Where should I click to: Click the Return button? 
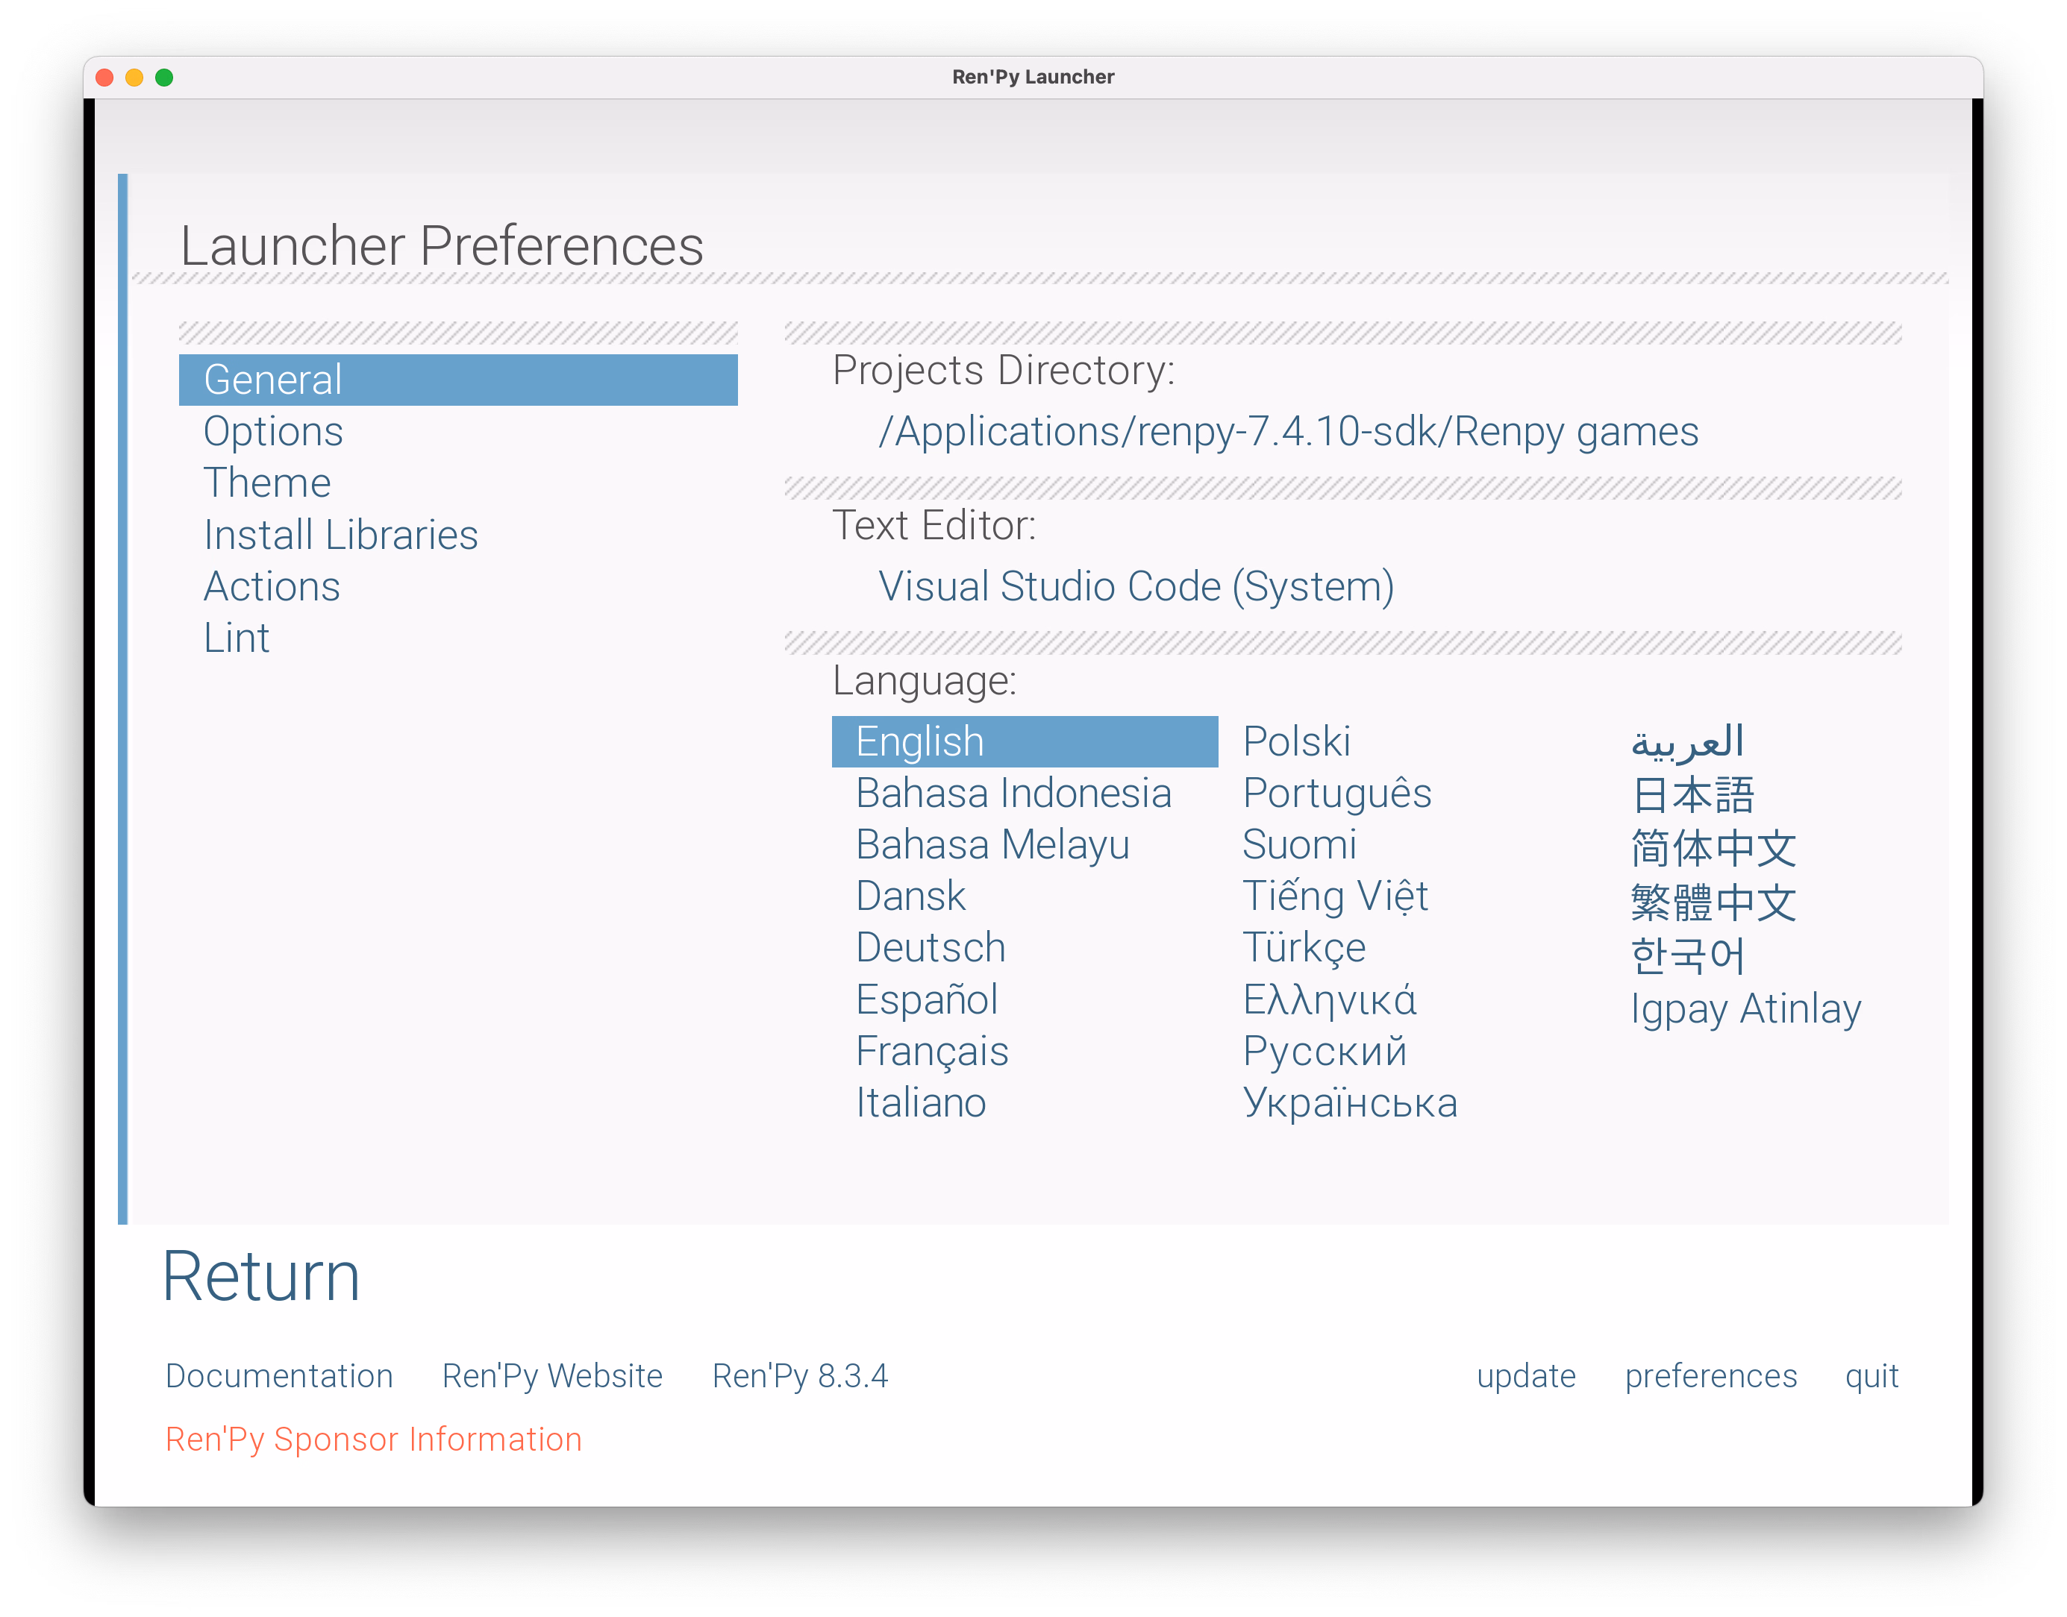(x=261, y=1276)
